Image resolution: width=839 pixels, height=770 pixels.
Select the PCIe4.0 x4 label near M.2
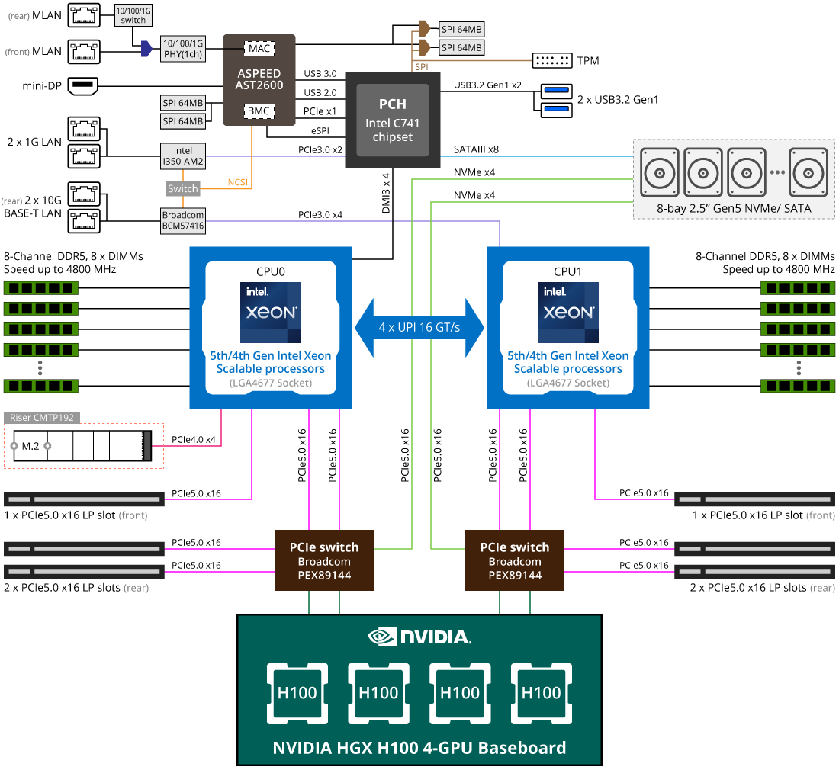pyautogui.click(x=194, y=440)
